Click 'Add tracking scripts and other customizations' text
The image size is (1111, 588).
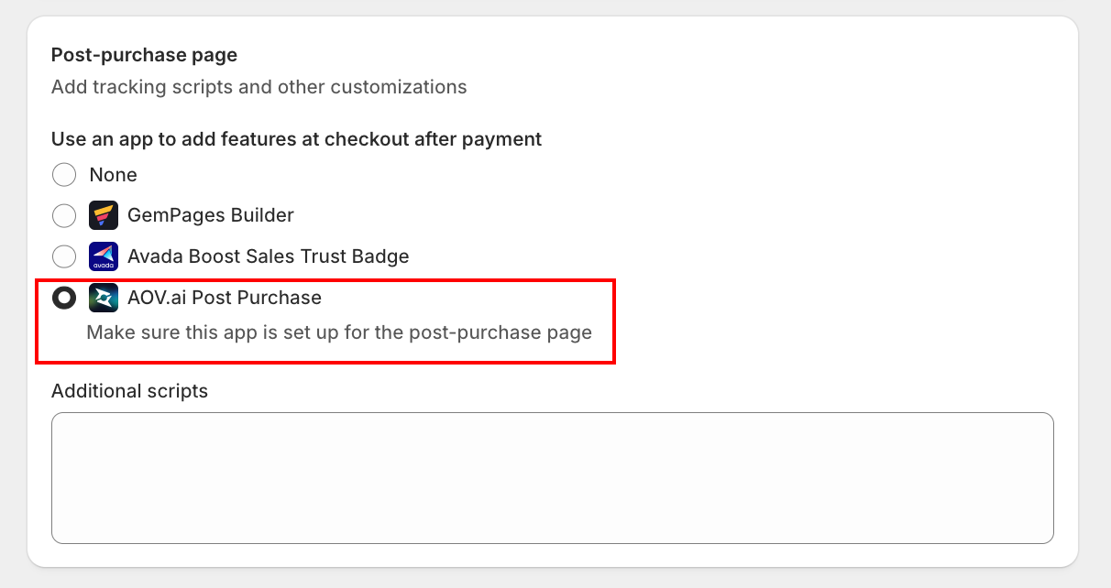(259, 87)
